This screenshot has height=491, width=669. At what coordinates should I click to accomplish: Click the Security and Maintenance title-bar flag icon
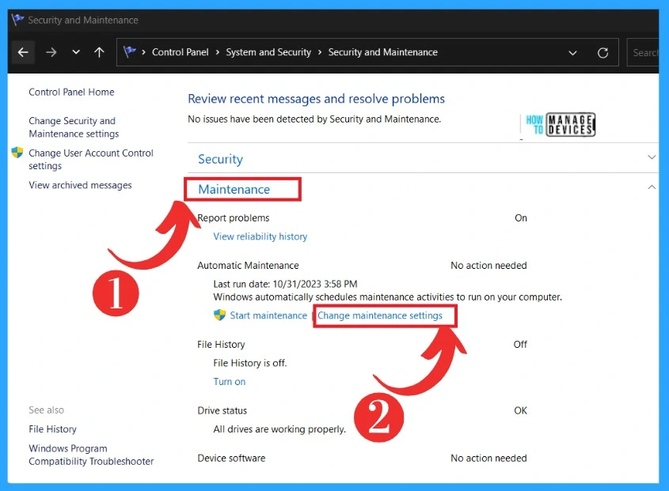pos(18,20)
